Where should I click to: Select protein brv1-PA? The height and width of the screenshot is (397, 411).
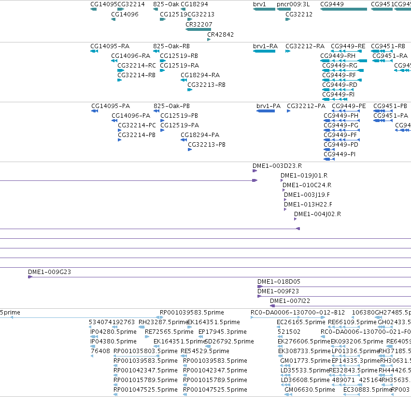click(x=269, y=106)
